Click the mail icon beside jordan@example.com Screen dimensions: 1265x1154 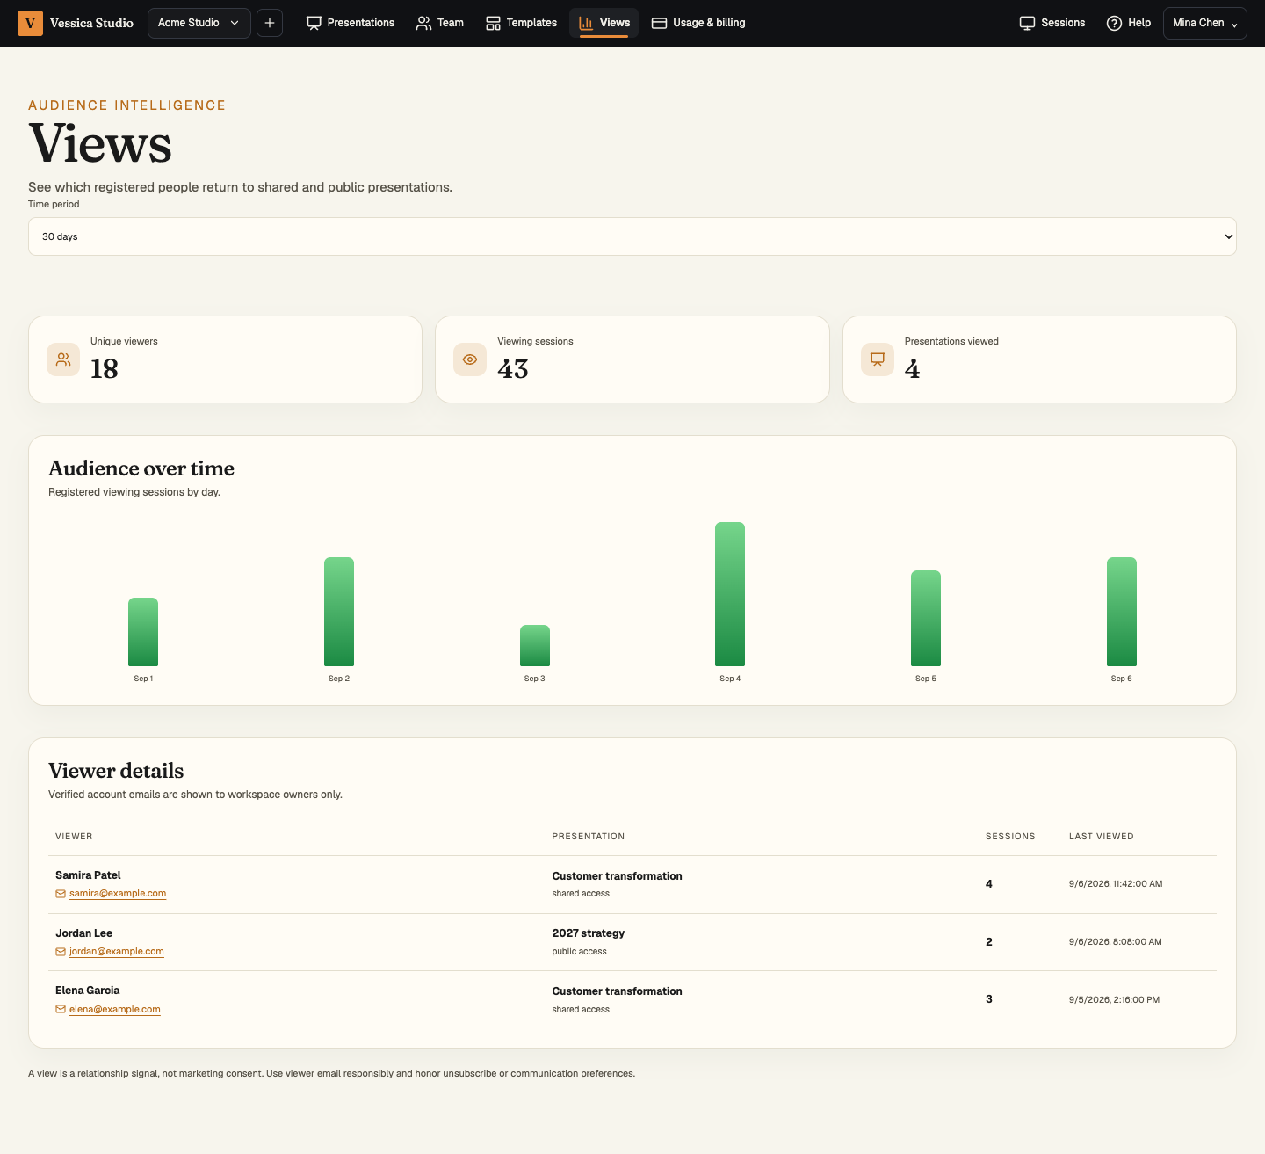click(x=61, y=952)
